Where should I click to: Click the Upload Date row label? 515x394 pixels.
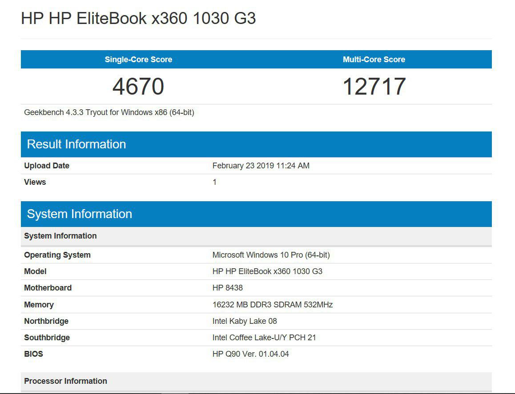coord(47,166)
